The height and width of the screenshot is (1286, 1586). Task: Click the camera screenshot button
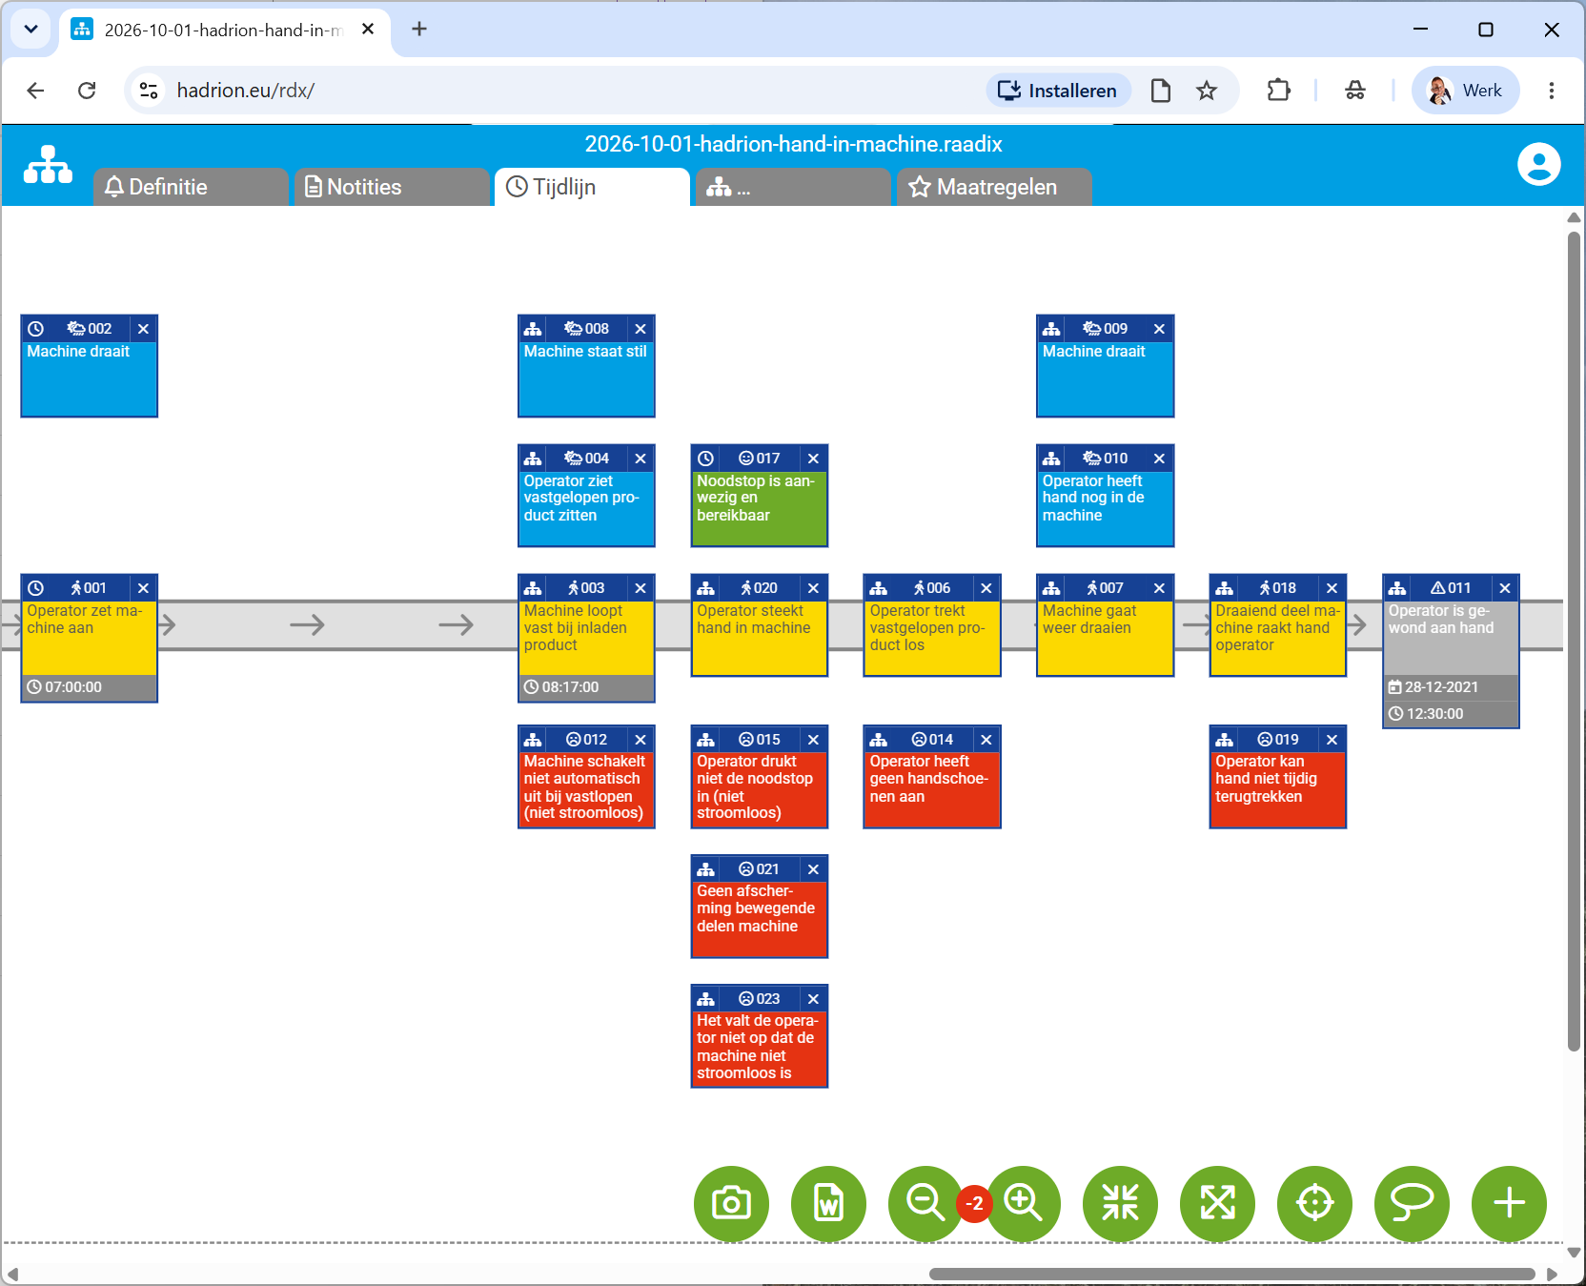point(731,1204)
